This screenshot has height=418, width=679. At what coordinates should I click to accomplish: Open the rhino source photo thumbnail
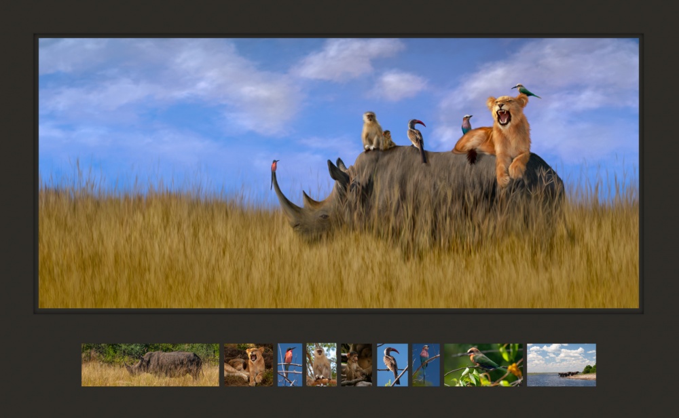(150, 365)
